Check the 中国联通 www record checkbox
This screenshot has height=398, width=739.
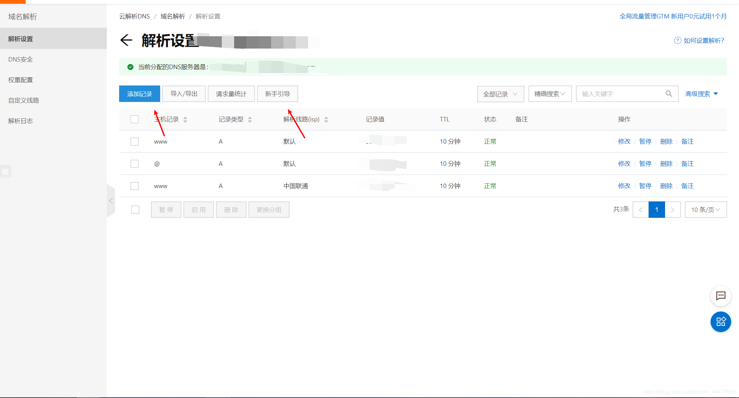[x=135, y=186]
